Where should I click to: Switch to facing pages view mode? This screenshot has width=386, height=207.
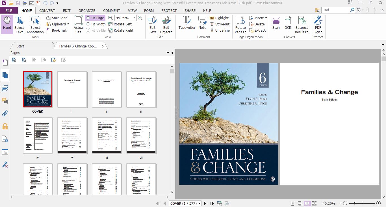point(307,203)
